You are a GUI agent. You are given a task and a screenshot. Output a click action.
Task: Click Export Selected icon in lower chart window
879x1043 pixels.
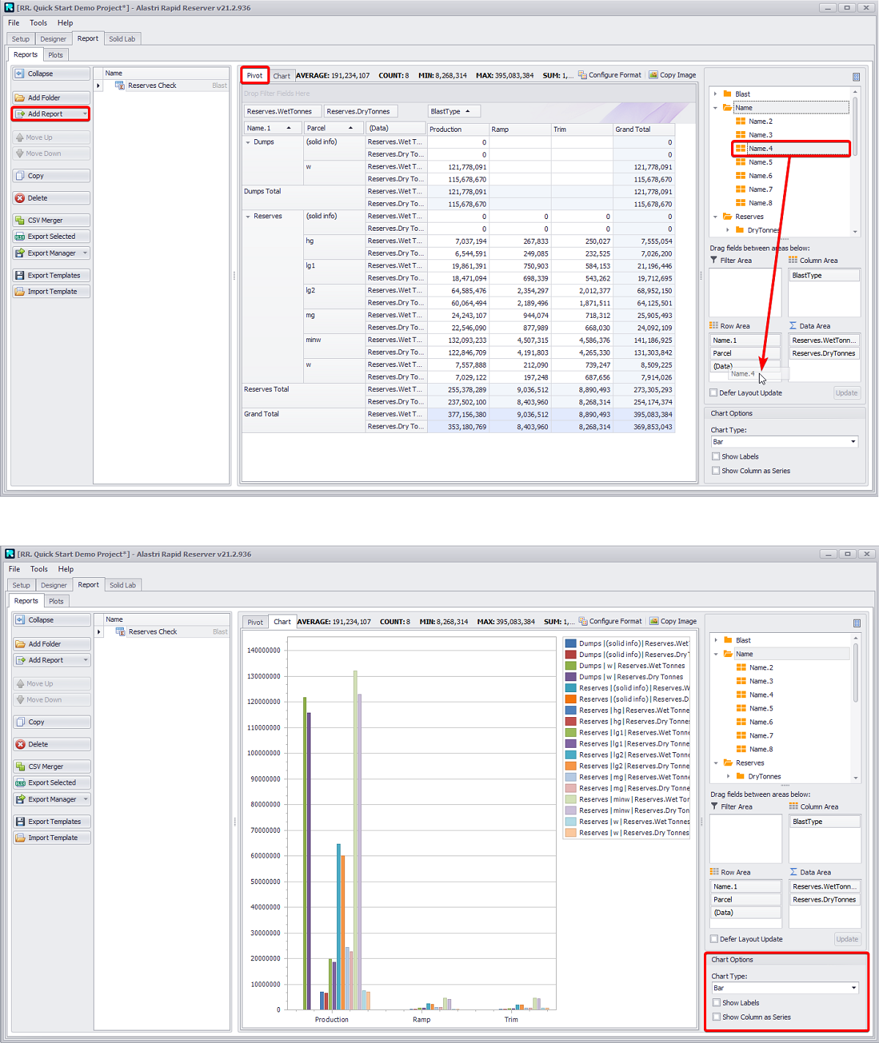21,783
